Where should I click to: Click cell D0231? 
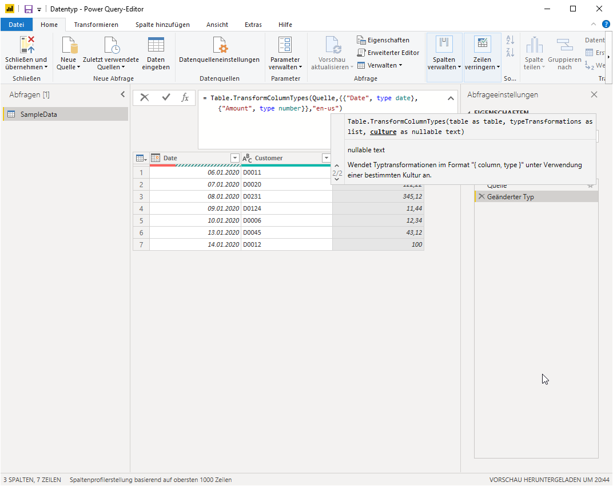pos(286,196)
